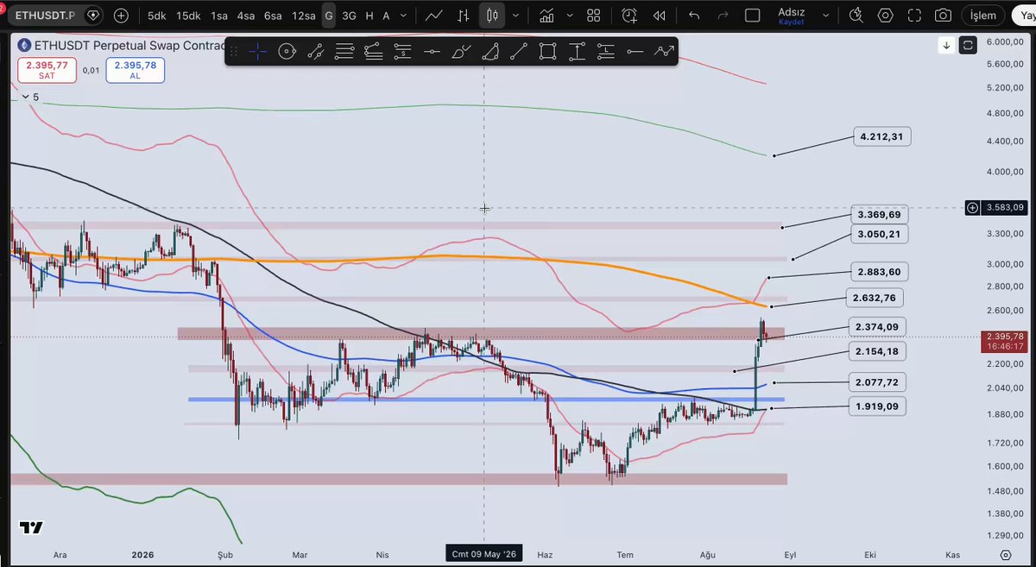Expand the indicators favorites chevron
1036x567 pixels.
click(569, 16)
